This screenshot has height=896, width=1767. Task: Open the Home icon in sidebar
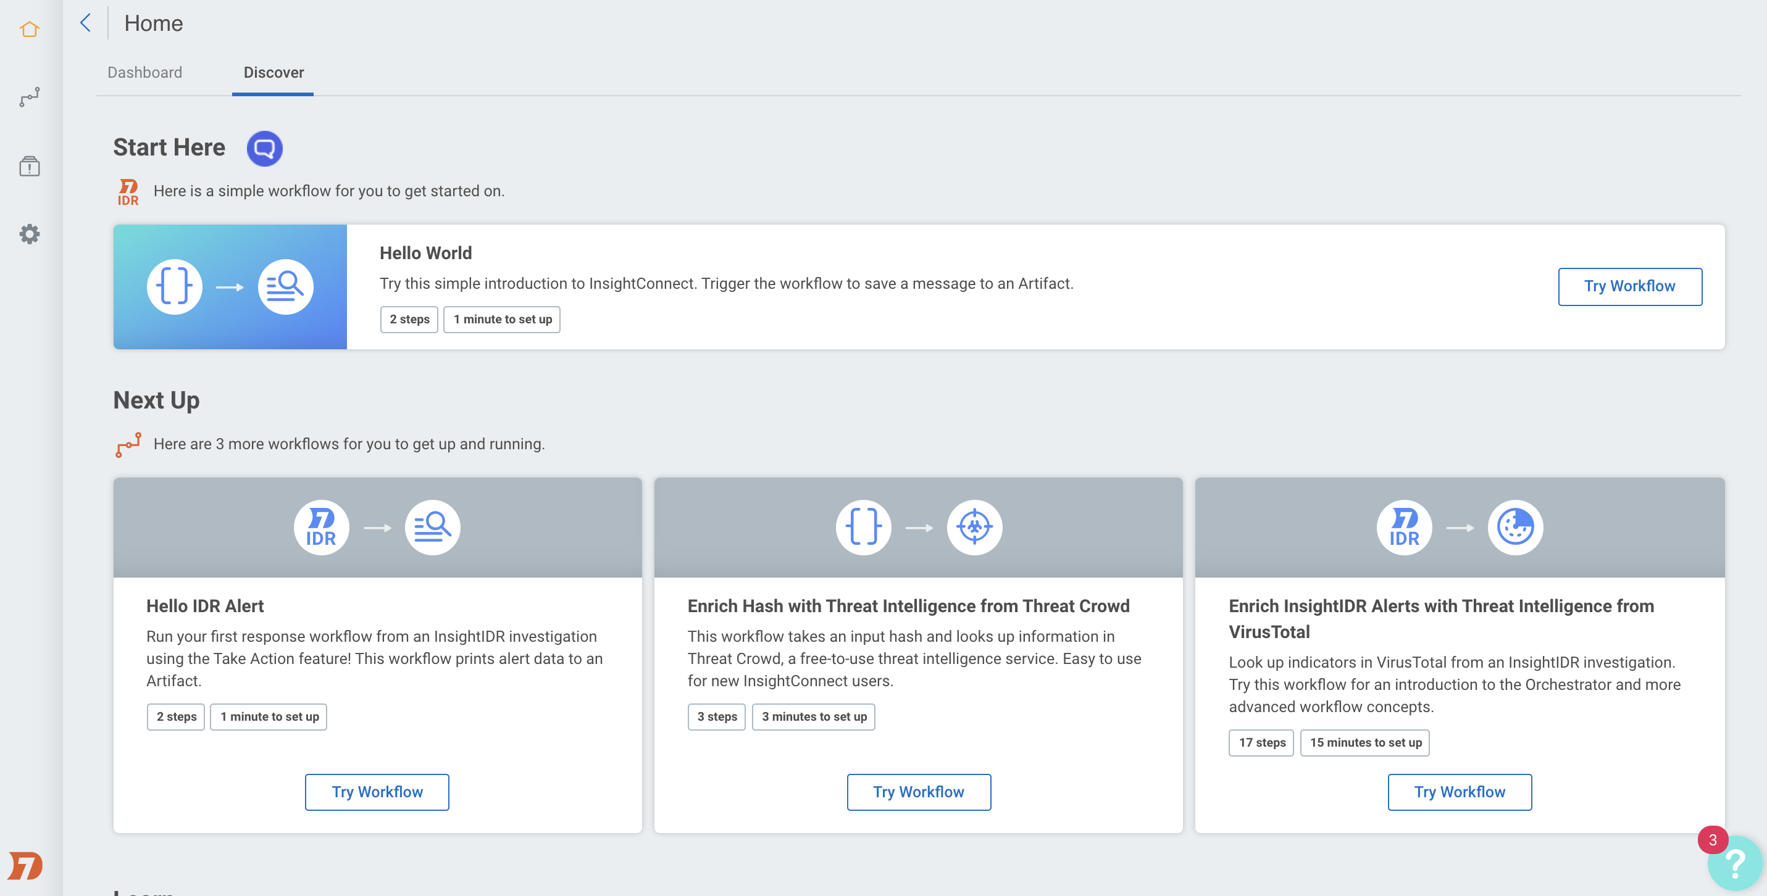(x=30, y=30)
